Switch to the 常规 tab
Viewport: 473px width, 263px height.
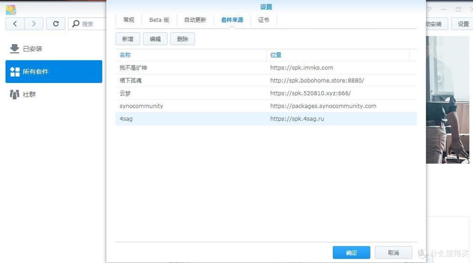click(x=129, y=20)
